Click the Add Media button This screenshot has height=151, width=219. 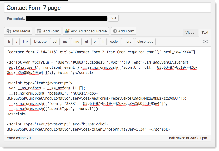click(18, 31)
